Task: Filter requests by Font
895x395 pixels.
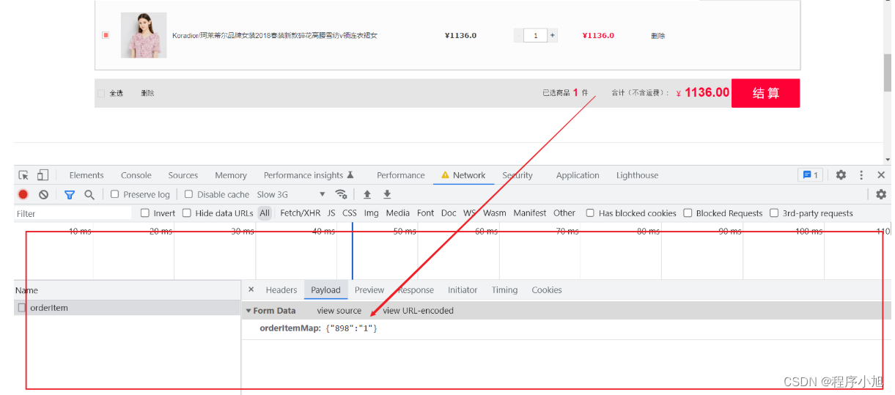Action: (426, 213)
